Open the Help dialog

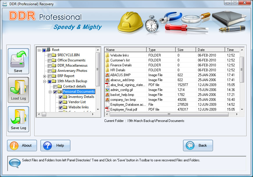coord(55,145)
